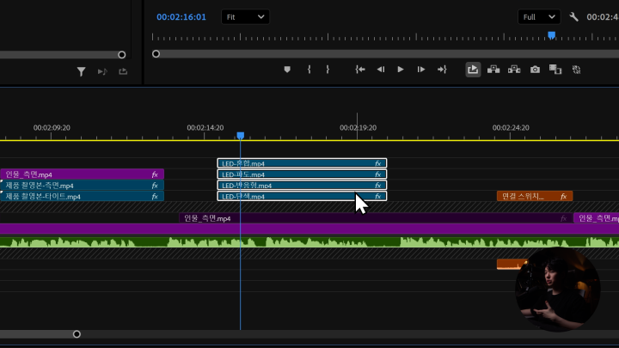Open the wrench settings menu
Image resolution: width=619 pixels, height=348 pixels.
[x=573, y=16]
